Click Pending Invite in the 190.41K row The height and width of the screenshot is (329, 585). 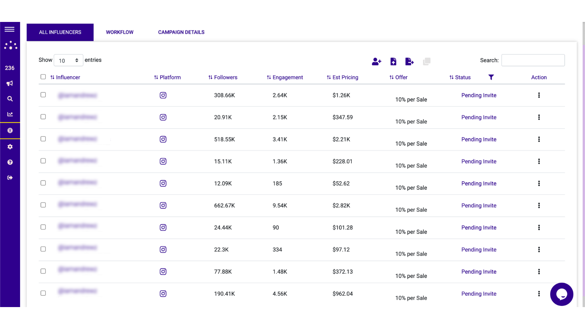pos(479,294)
